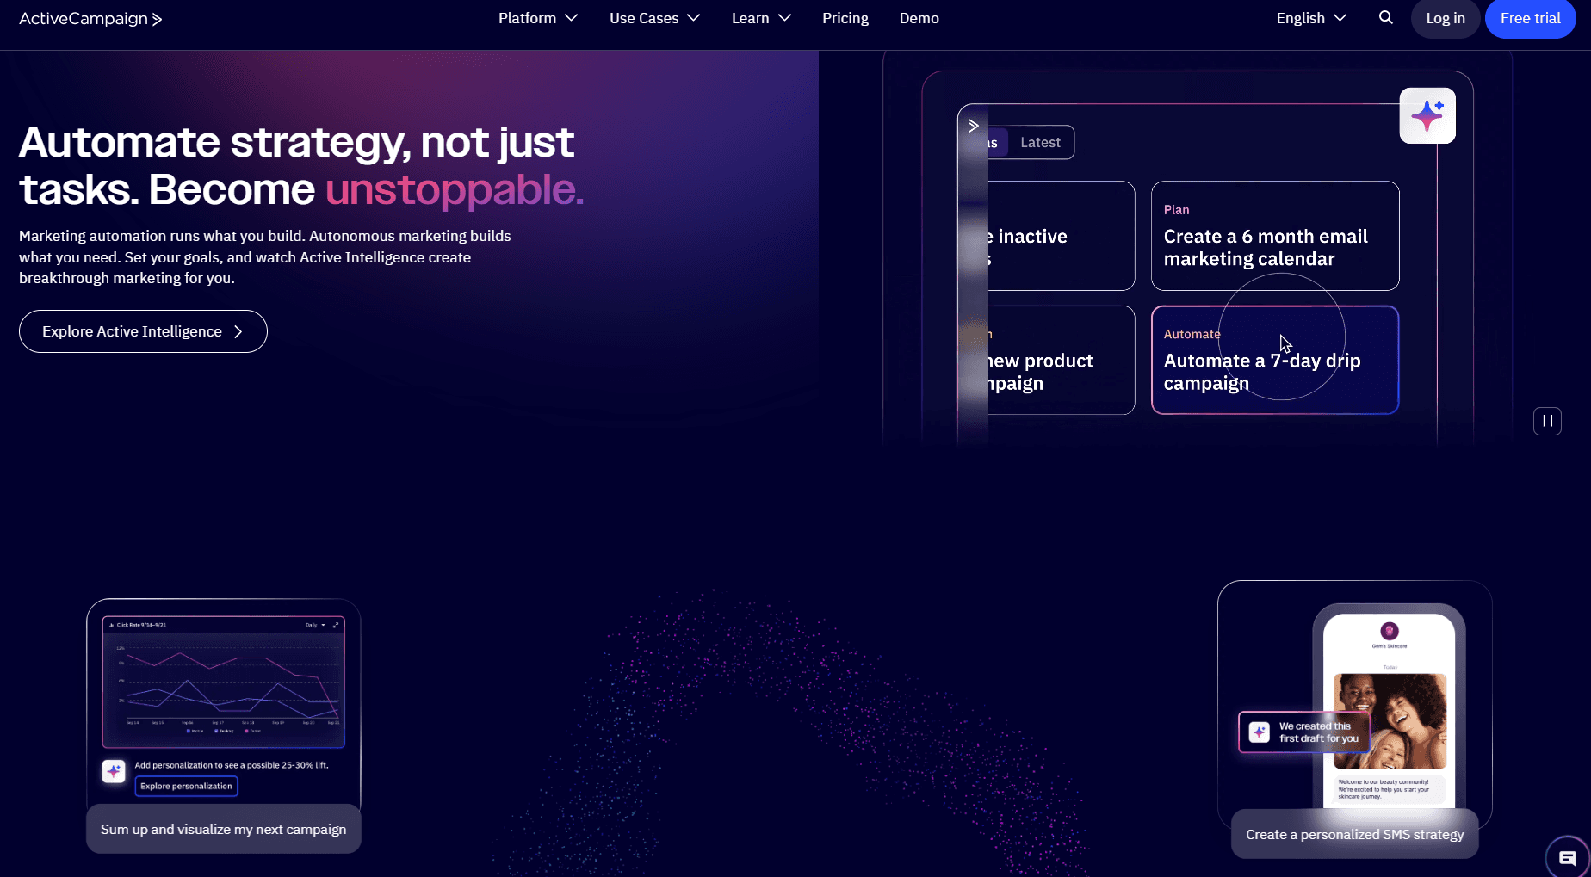Open the Pricing page

coord(845,18)
